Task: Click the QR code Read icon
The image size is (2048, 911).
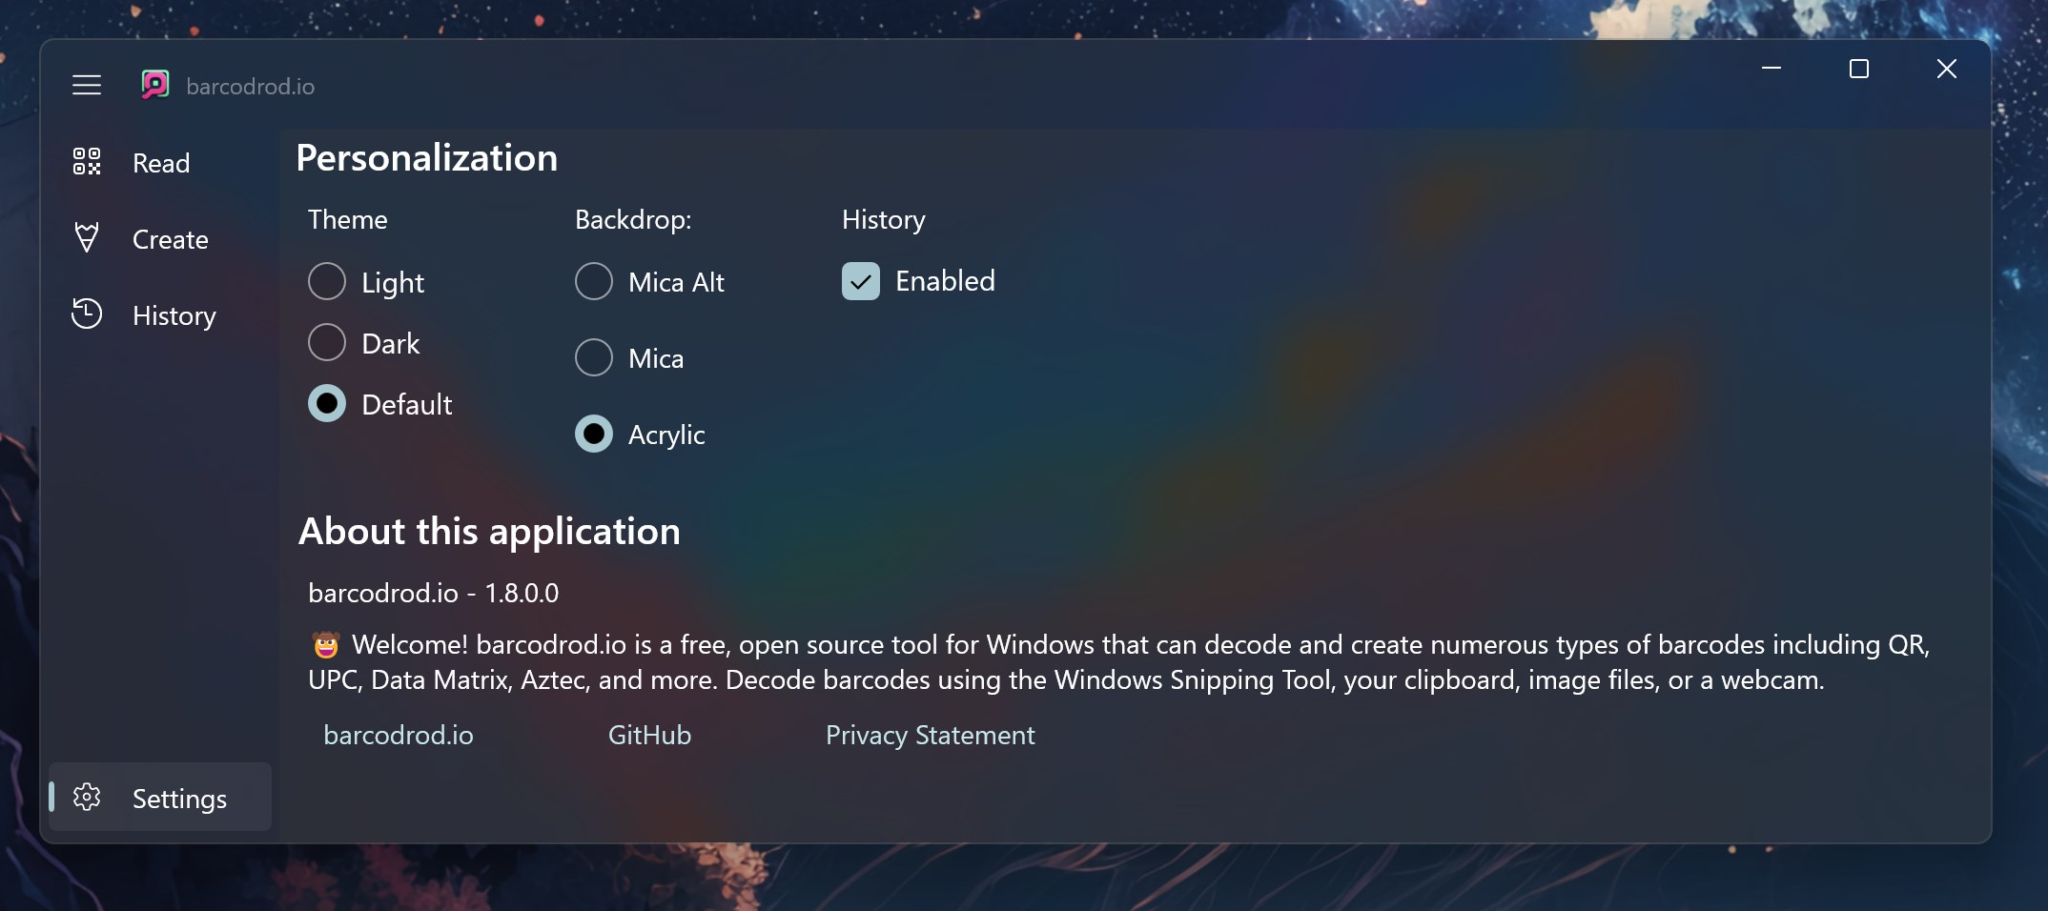Action: tap(87, 162)
